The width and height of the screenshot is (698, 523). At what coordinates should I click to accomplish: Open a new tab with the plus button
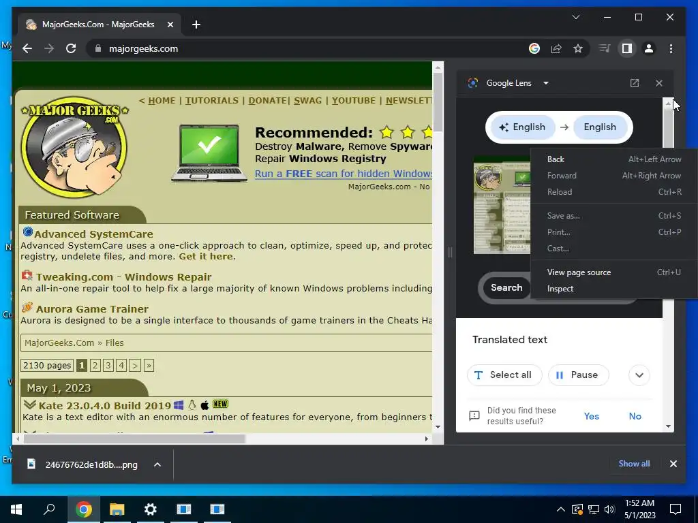tap(196, 25)
